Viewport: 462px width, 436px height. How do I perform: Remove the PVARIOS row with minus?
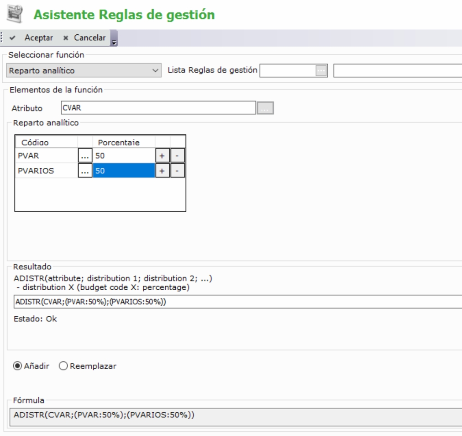(x=178, y=170)
